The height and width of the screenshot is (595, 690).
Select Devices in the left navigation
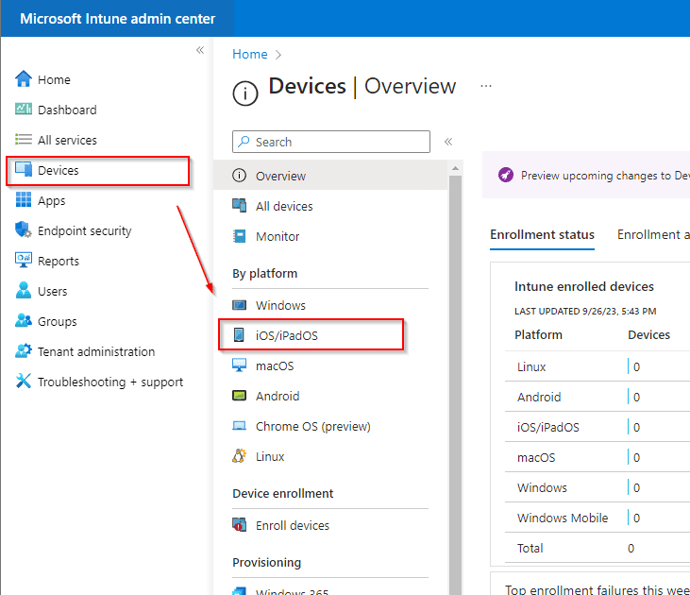pos(59,170)
